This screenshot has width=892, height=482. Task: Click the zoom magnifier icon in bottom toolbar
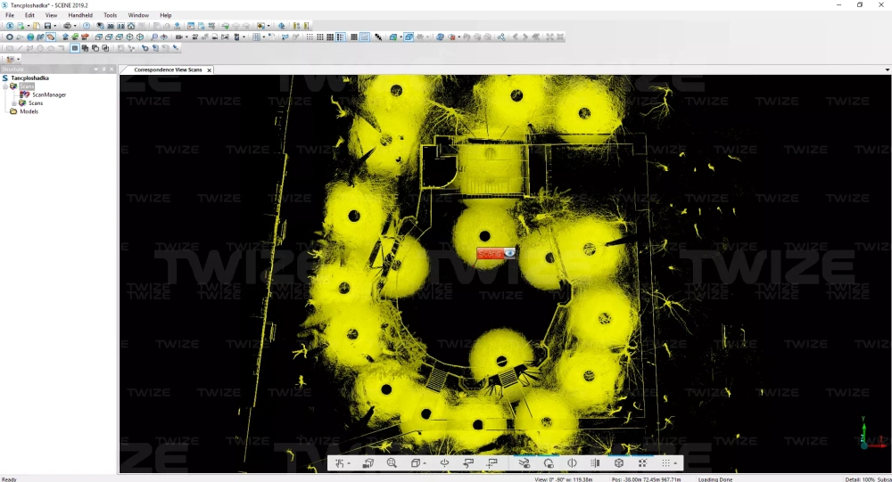click(392, 463)
